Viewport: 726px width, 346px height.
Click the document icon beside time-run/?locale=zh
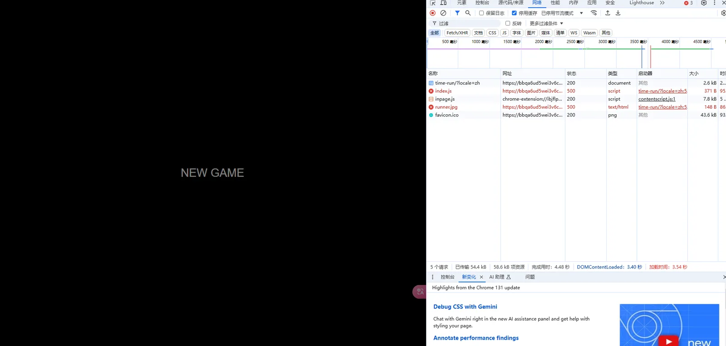click(x=431, y=83)
